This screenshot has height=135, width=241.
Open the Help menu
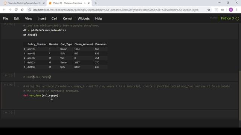point(99,18)
